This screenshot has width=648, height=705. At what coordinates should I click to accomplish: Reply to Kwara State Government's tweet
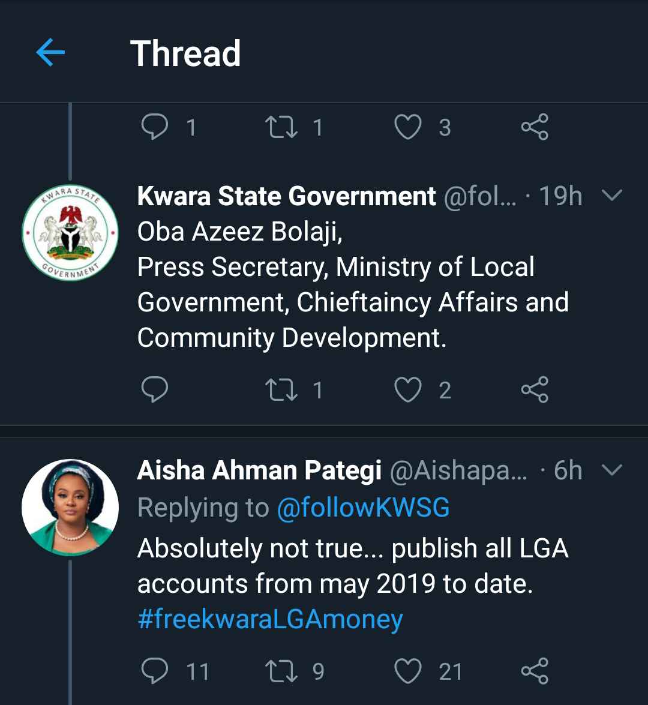pos(155,390)
